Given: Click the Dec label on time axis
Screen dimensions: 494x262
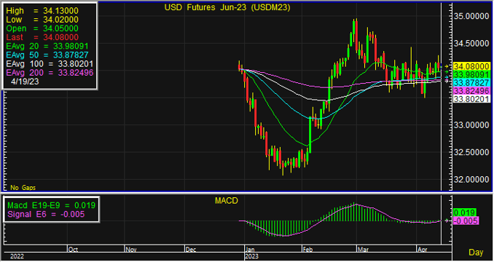Looking at the screenshot, I should point(191,250).
